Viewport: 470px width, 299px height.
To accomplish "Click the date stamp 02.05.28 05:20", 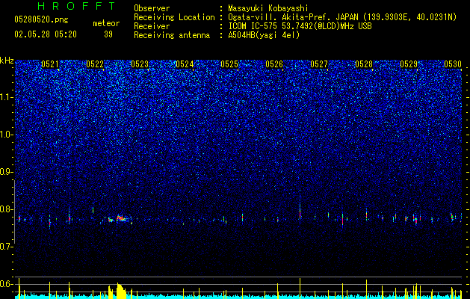I will click(46, 34).
